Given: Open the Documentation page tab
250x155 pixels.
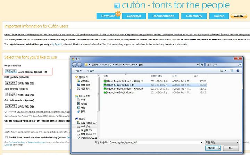Looking at the screenshot, I should [163, 16].
